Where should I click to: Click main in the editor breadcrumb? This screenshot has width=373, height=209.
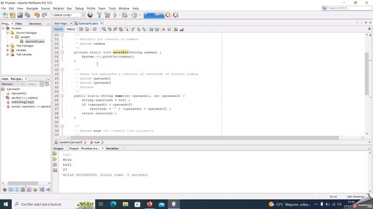[97, 142]
